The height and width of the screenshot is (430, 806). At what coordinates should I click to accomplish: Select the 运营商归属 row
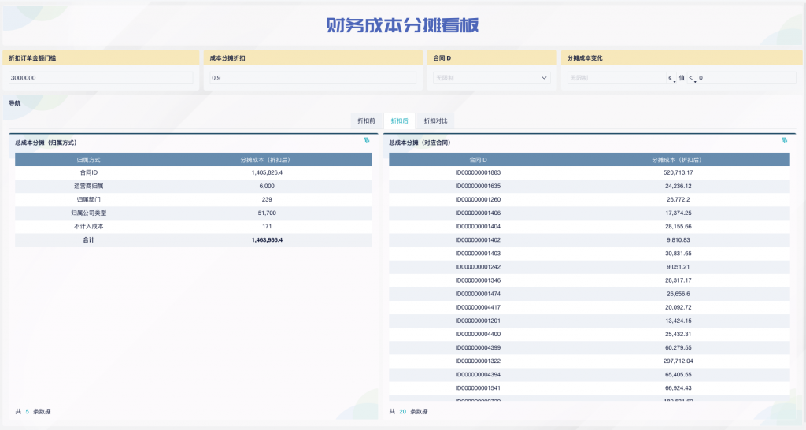88,186
